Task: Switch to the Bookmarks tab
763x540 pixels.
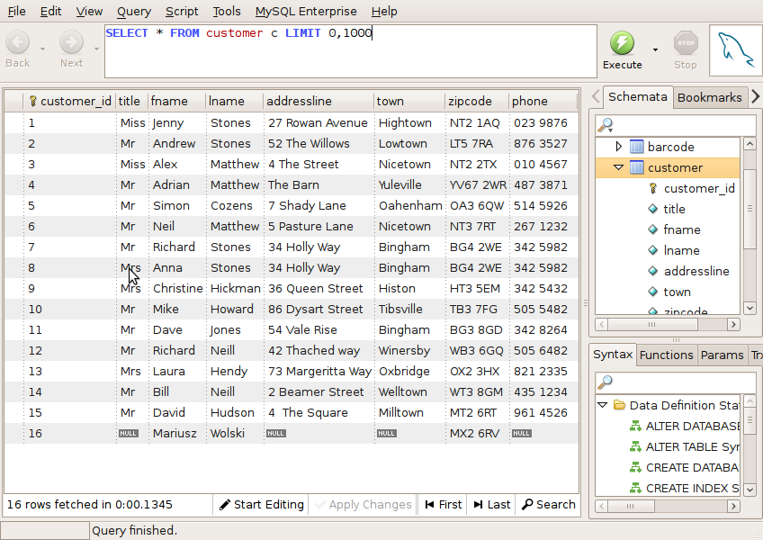Action: click(709, 97)
